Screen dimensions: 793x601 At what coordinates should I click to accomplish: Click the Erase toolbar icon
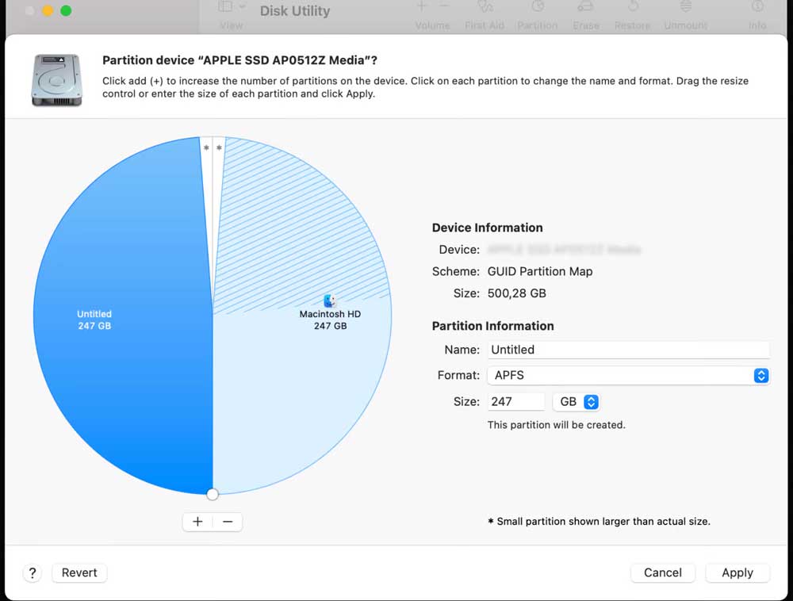586,6
